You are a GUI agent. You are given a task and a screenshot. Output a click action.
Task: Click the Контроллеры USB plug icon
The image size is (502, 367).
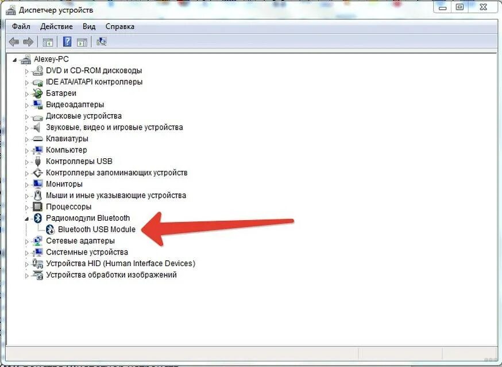[x=38, y=162]
